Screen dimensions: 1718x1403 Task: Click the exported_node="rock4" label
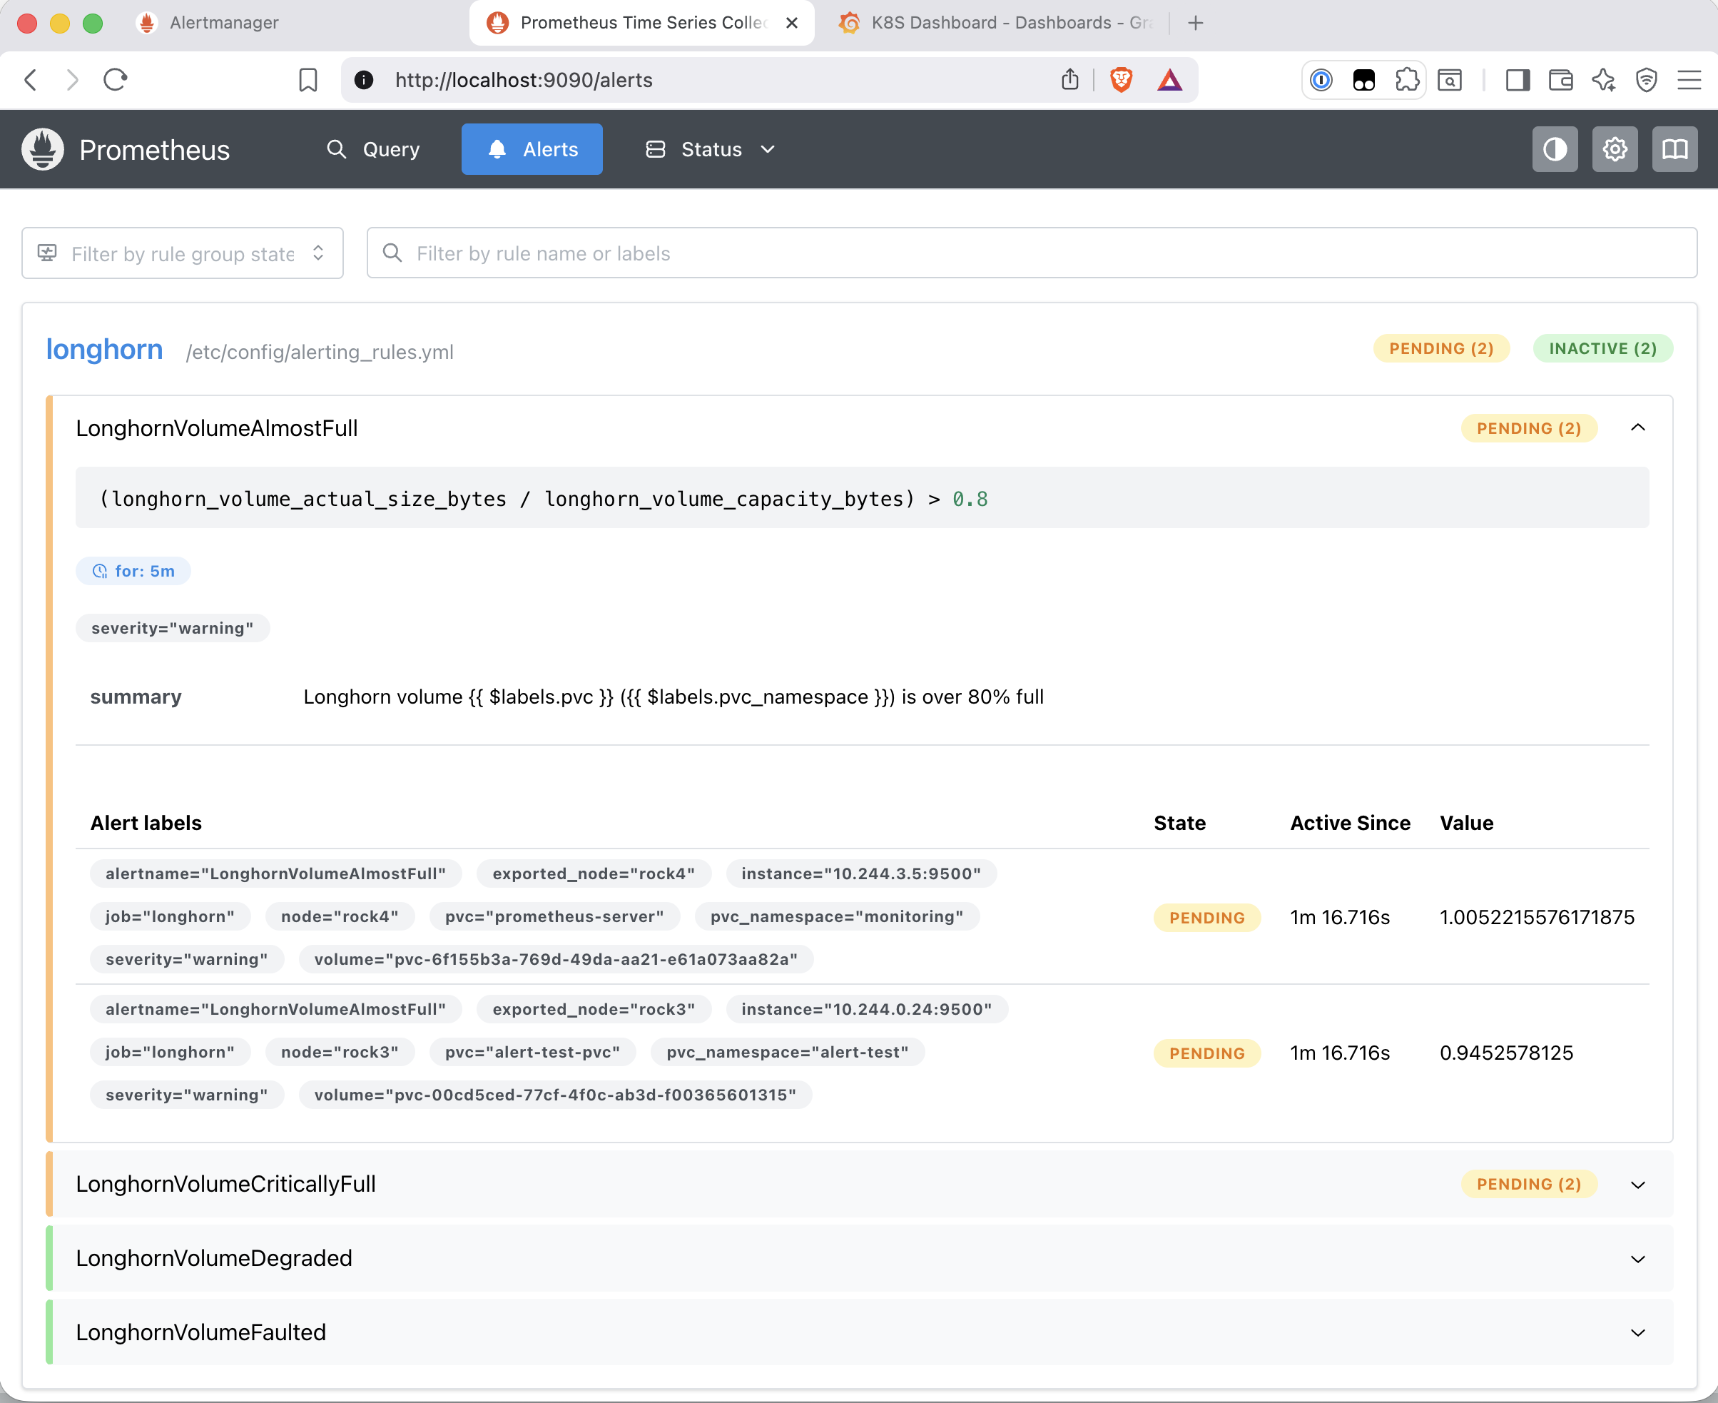click(x=593, y=873)
